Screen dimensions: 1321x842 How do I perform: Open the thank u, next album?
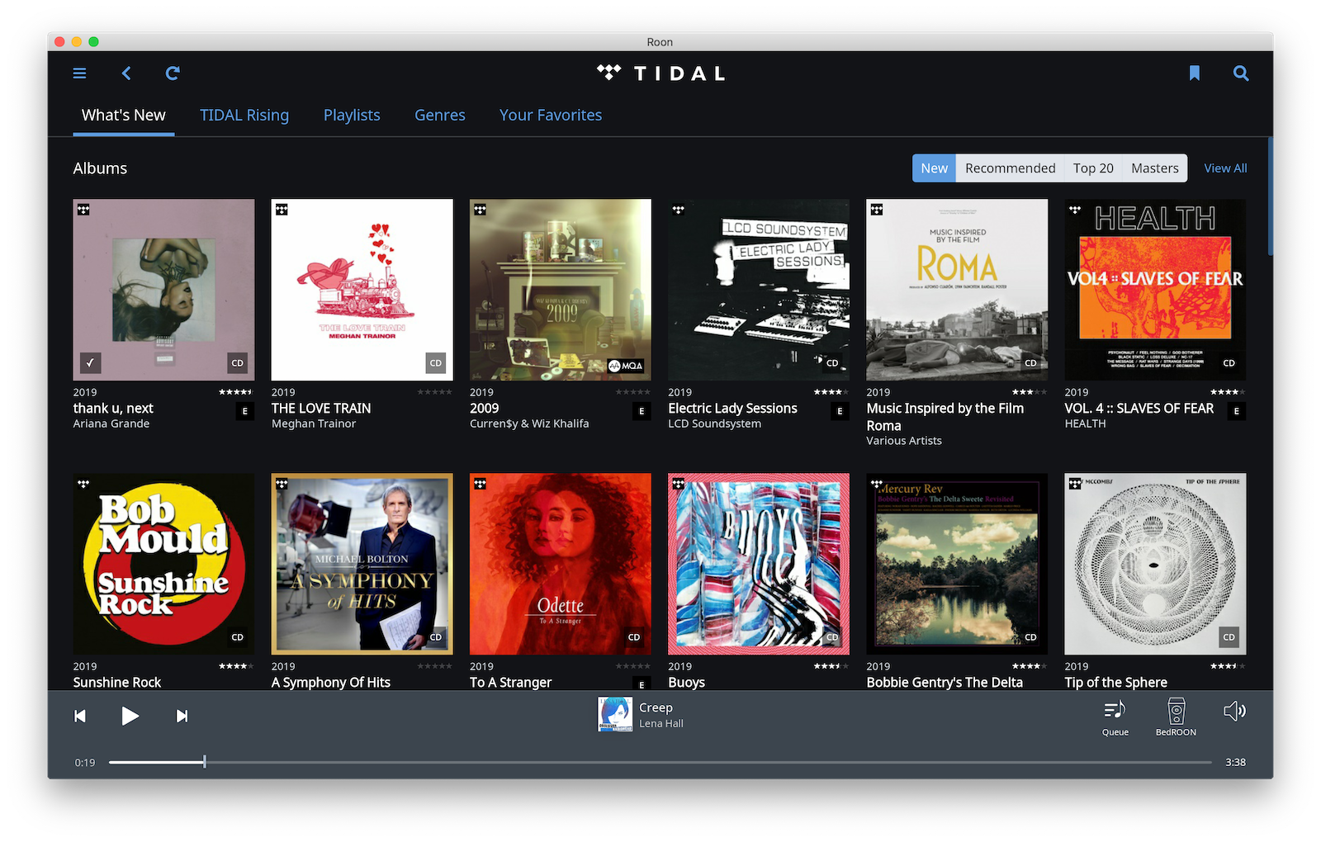pyautogui.click(x=163, y=290)
